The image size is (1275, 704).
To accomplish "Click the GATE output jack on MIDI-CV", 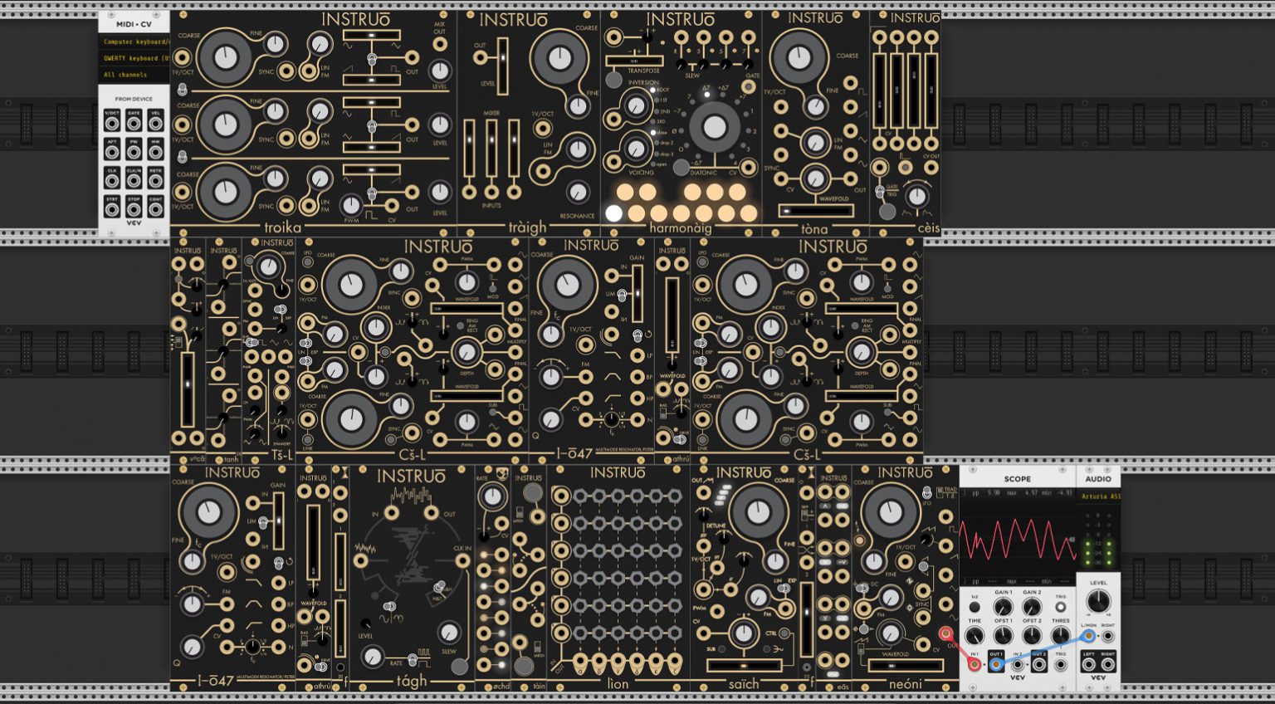I will coord(134,123).
